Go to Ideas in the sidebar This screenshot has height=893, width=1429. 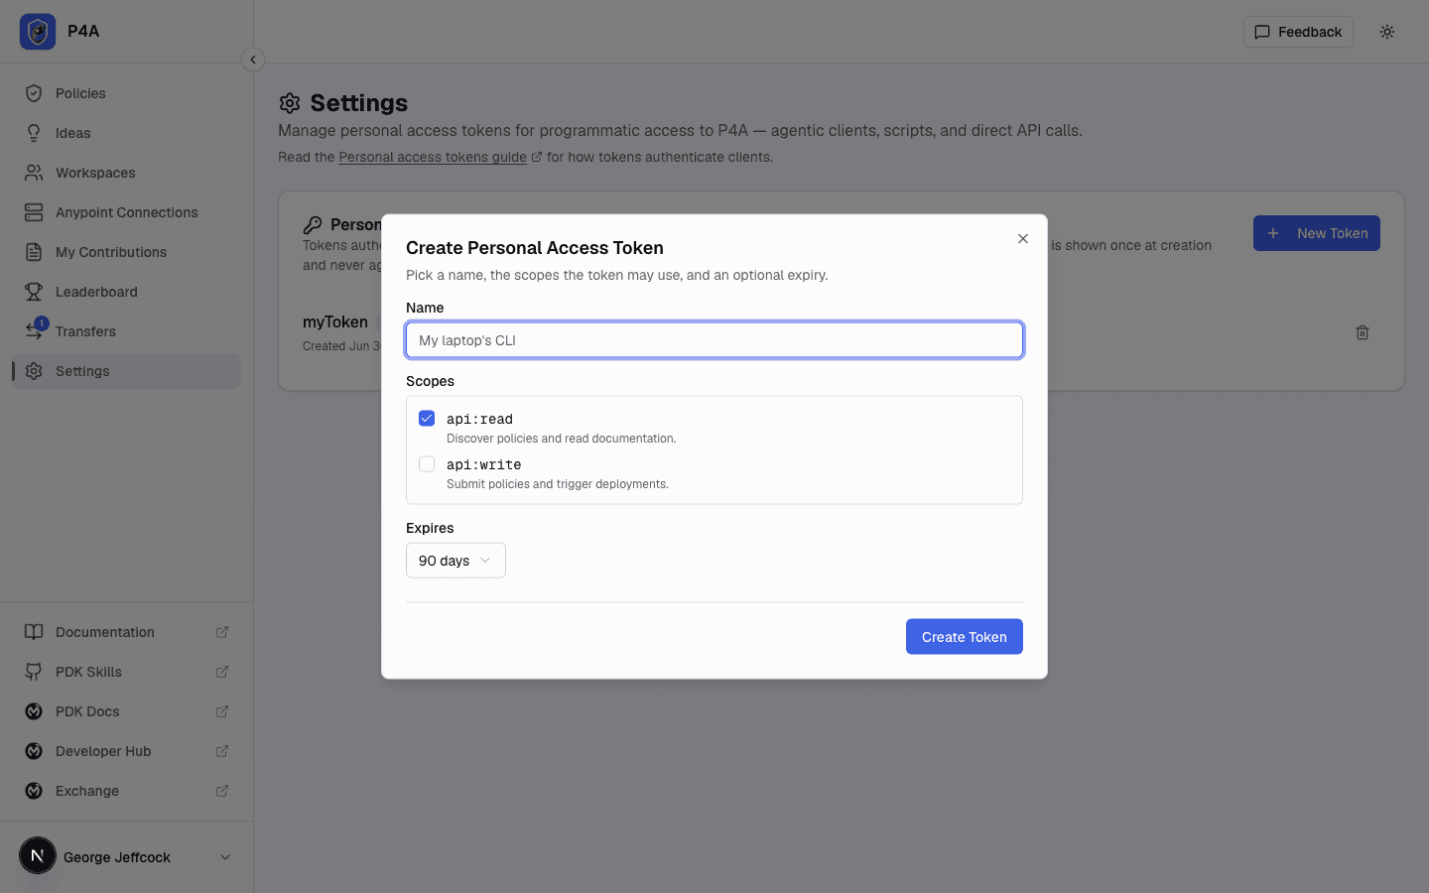click(x=127, y=133)
